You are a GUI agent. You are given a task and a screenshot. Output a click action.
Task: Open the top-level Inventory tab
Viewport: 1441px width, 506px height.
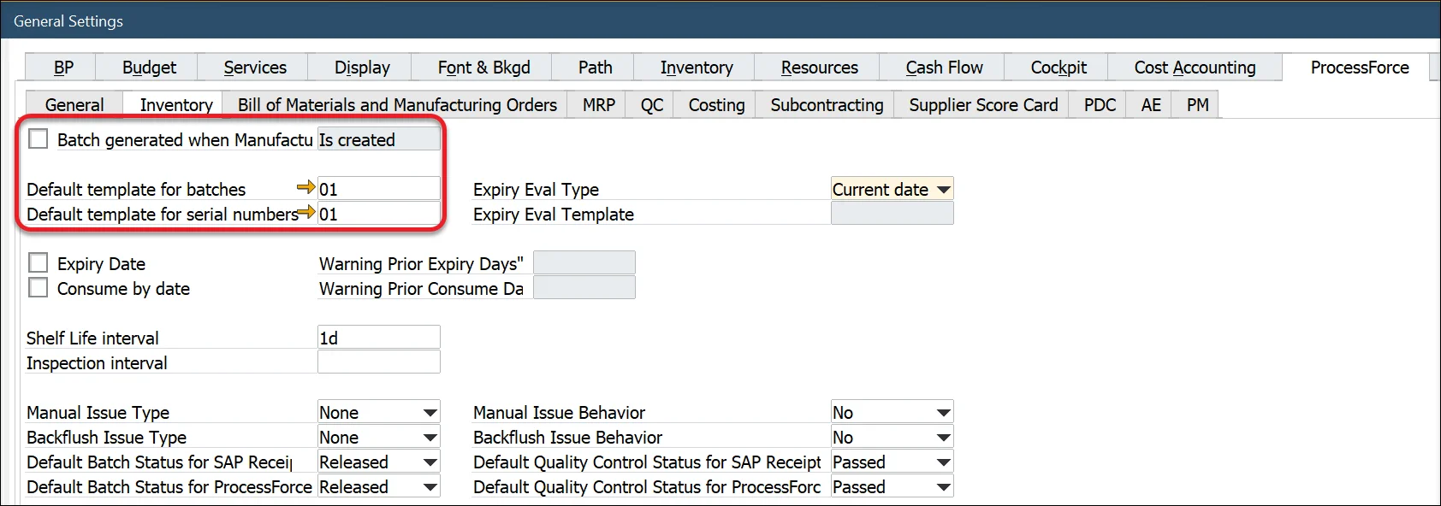click(x=696, y=68)
